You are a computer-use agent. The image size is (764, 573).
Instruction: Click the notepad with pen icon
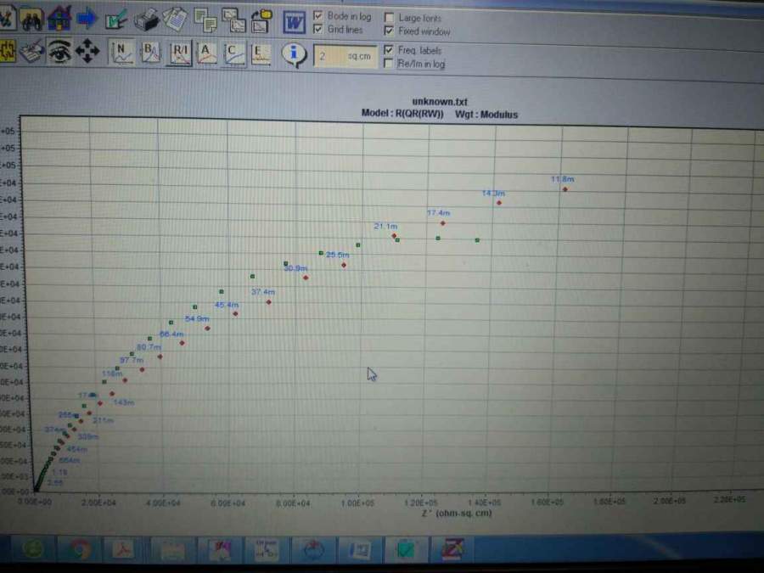[x=31, y=51]
